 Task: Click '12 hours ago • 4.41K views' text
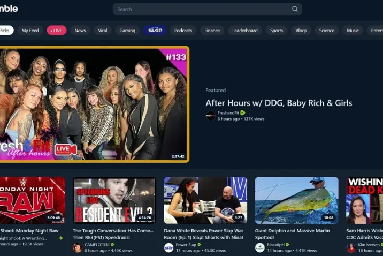(x=292, y=250)
